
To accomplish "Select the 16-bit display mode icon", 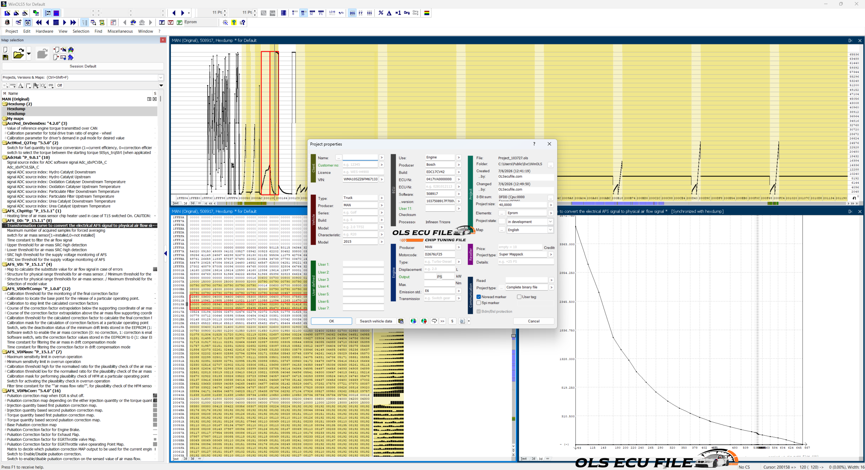I will coord(303,13).
